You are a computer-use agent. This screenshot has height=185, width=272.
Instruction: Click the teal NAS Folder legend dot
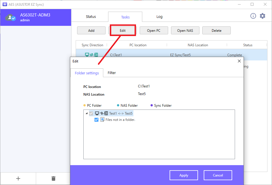click(118, 105)
